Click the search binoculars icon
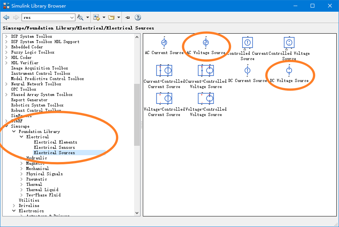This screenshot has height=227, width=339. click(x=80, y=17)
